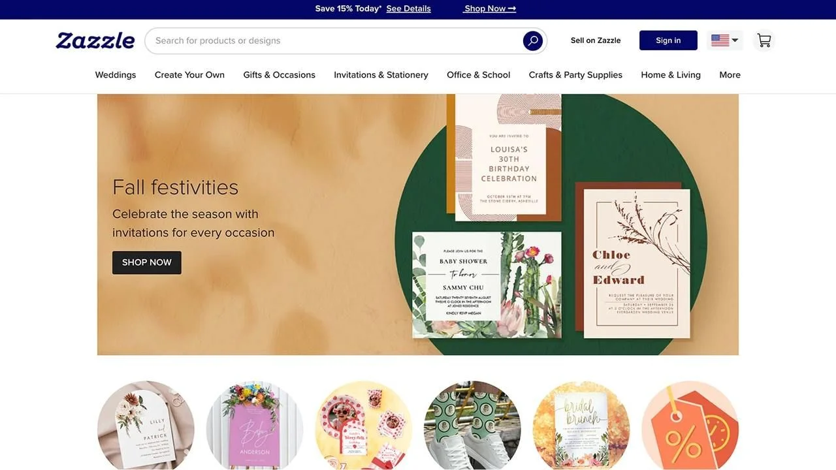Follow the See Details promo link
This screenshot has height=470, width=836.
click(408, 8)
